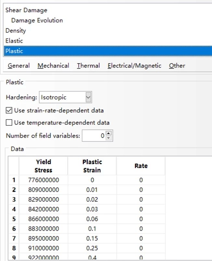Click the yield stress cell 809000000
Image resolution: width=212 pixels, height=261 pixels.
click(44, 190)
